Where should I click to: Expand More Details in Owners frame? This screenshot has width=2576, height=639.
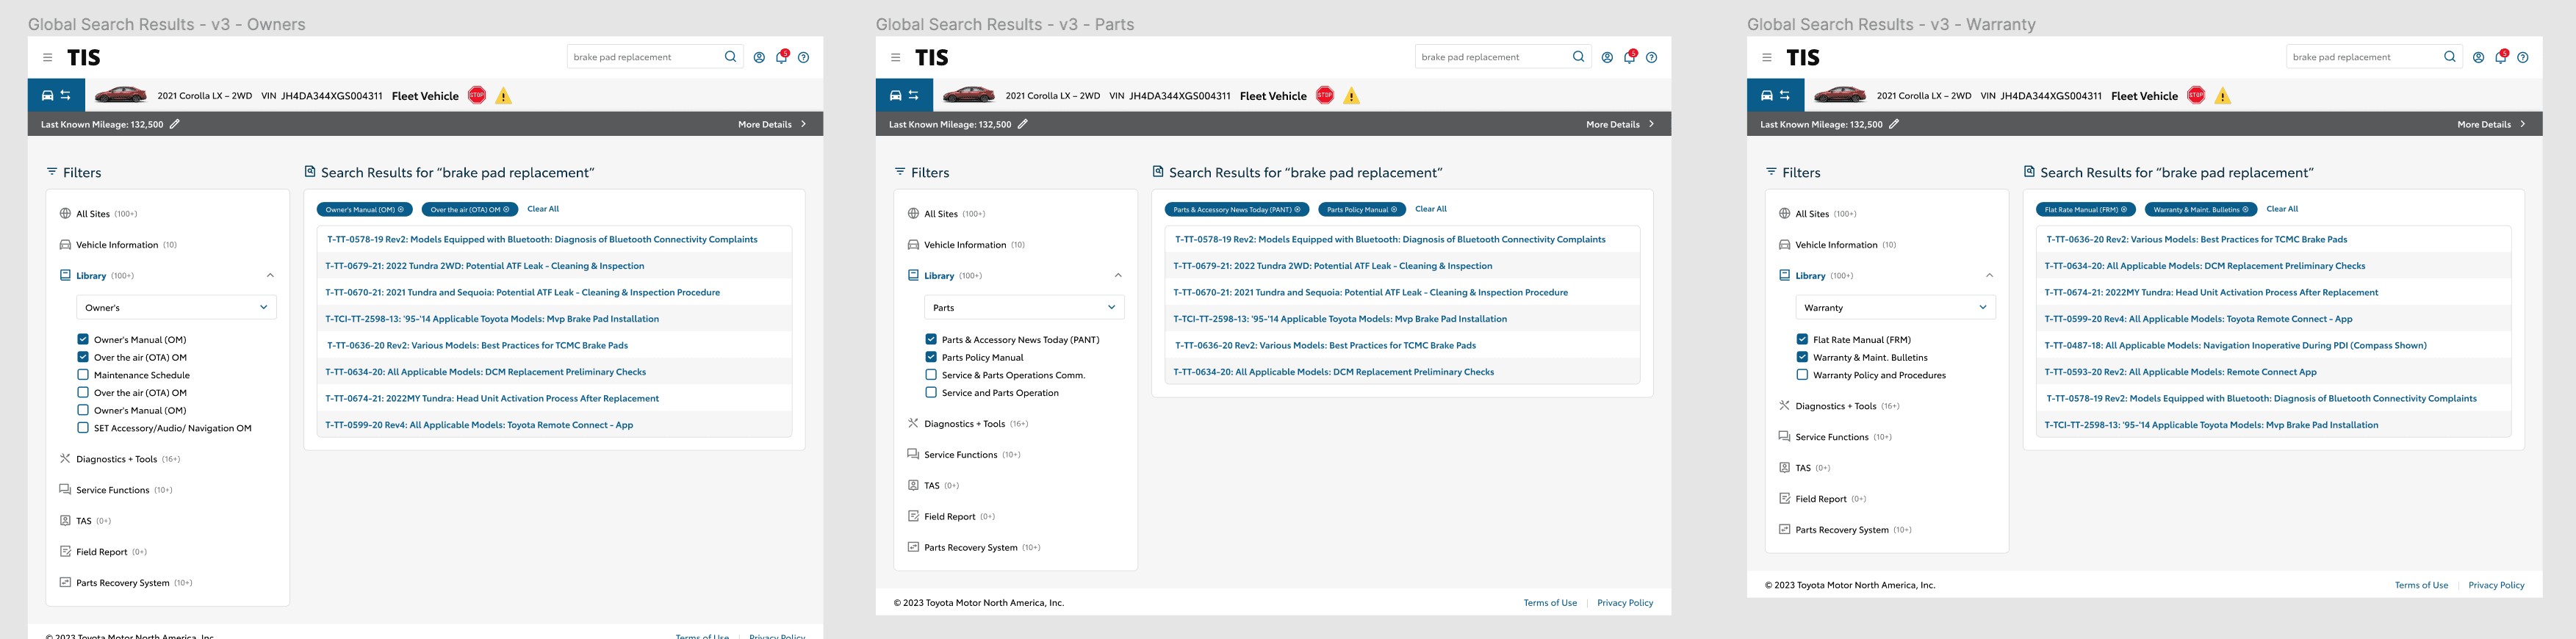coord(772,124)
